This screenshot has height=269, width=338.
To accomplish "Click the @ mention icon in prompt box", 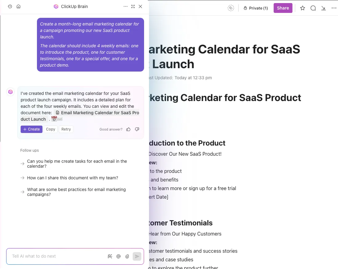I will coord(118,256).
